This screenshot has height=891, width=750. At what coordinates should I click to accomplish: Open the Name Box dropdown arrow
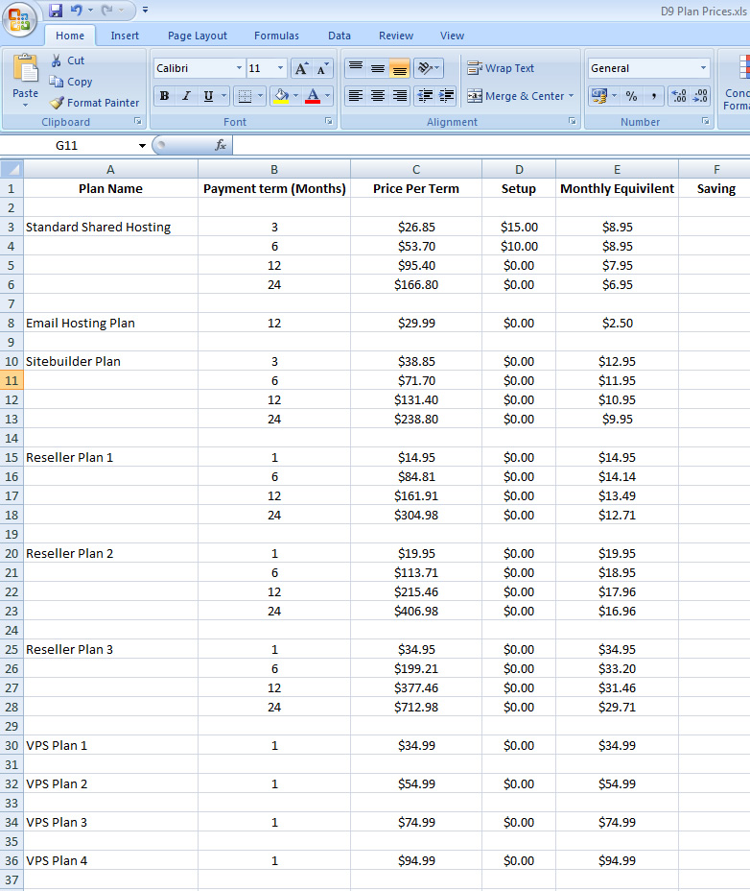tap(142, 146)
